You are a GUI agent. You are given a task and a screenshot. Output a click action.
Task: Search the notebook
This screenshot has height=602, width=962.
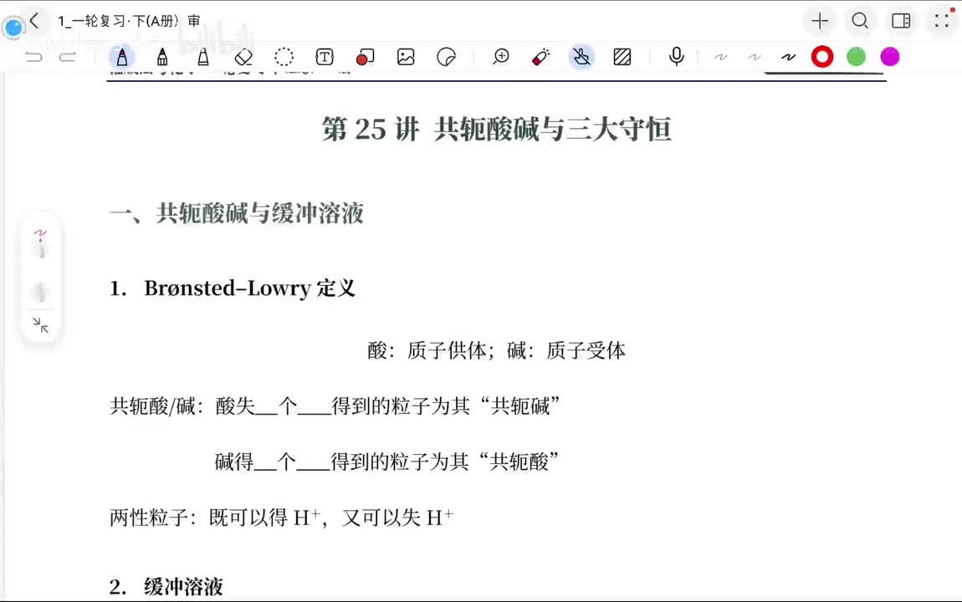pyautogui.click(x=860, y=21)
